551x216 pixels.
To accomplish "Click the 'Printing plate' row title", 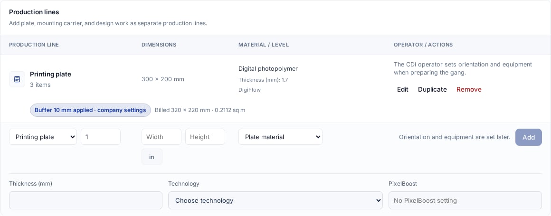I will click(51, 74).
